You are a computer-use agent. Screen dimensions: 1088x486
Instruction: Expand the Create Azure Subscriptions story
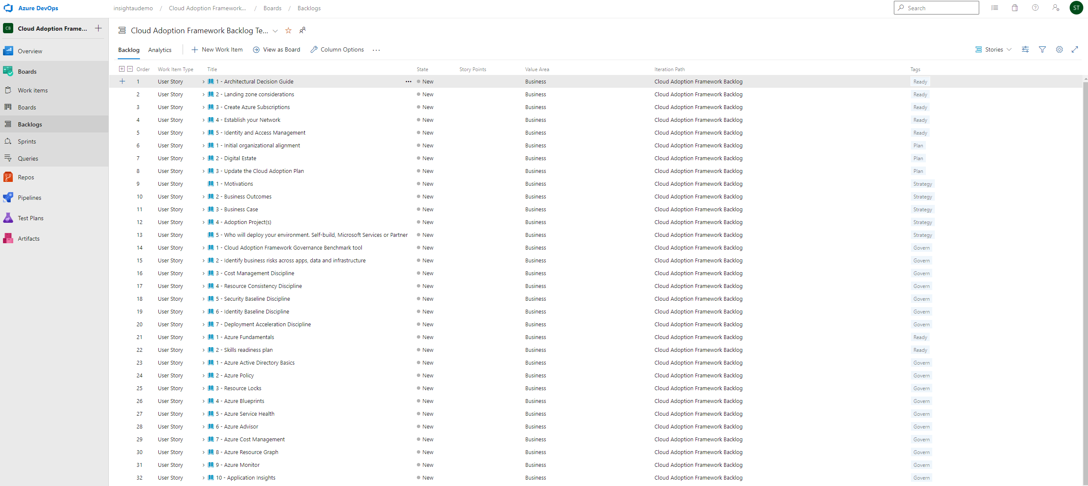point(204,107)
